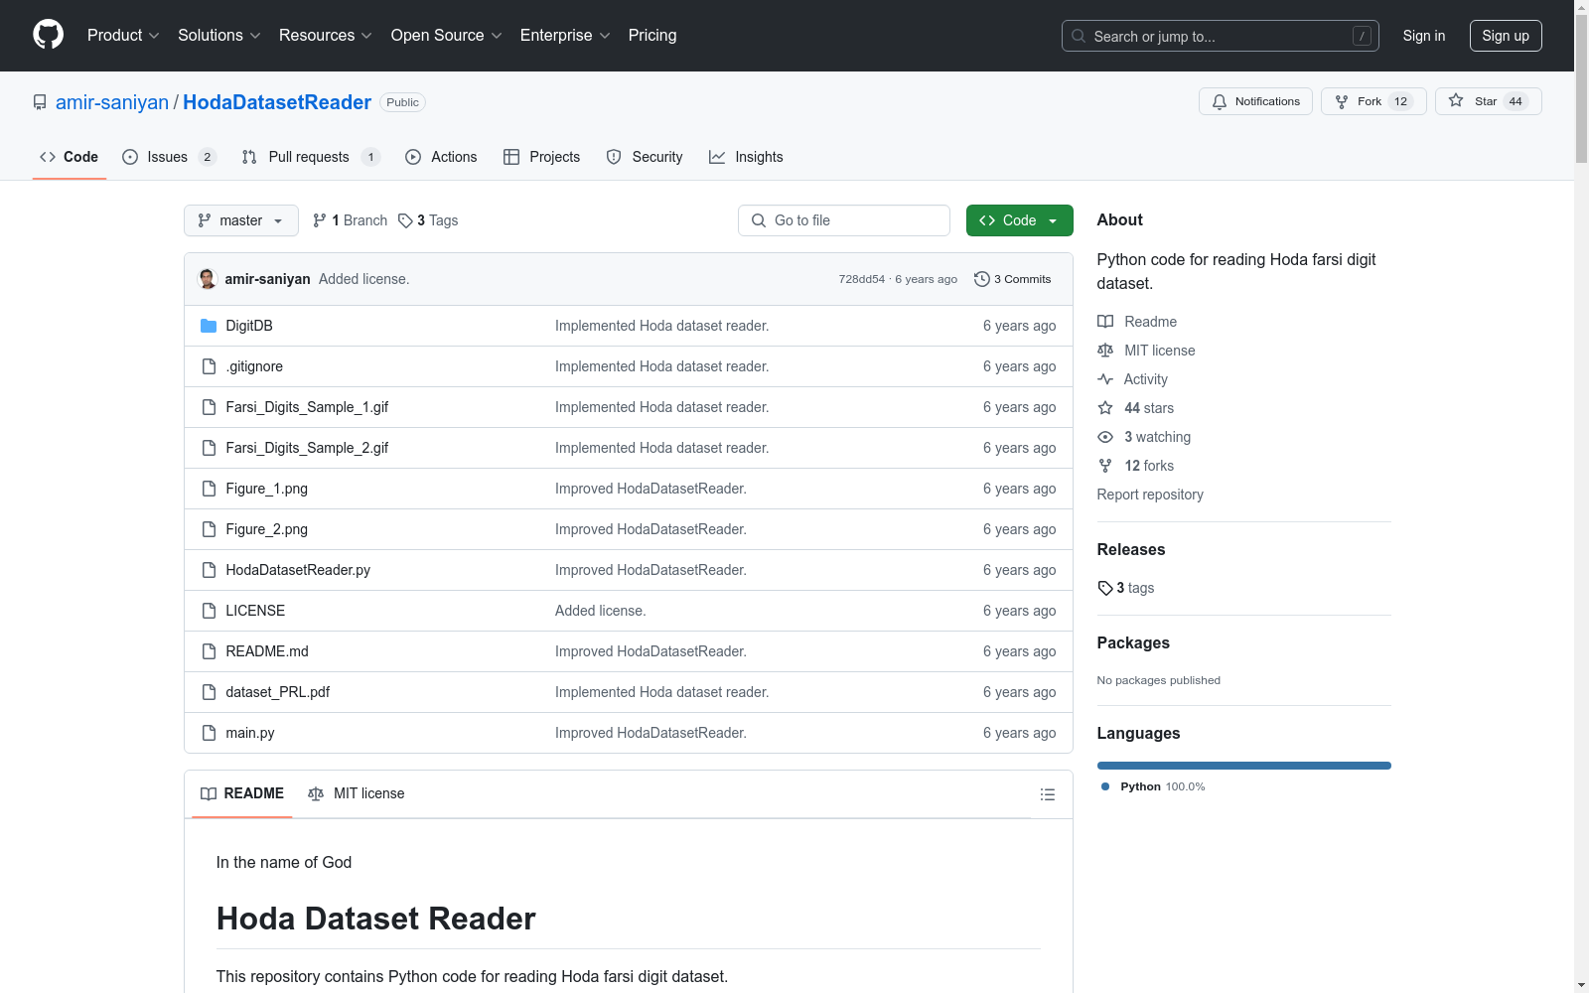Open the Pull requests tab

point(308,157)
